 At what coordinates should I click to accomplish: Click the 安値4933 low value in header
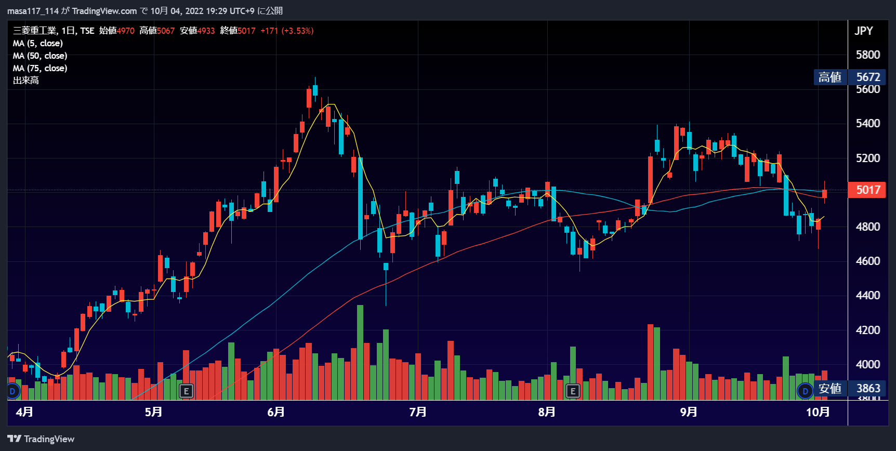coord(197,31)
